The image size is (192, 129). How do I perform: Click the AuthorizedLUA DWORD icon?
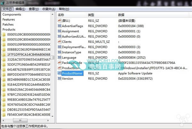(60, 36)
